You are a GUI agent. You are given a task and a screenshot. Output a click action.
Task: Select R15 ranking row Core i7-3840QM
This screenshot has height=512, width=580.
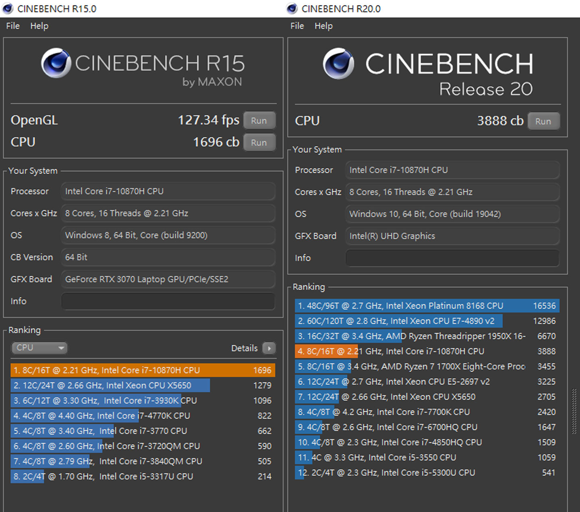[143, 461]
